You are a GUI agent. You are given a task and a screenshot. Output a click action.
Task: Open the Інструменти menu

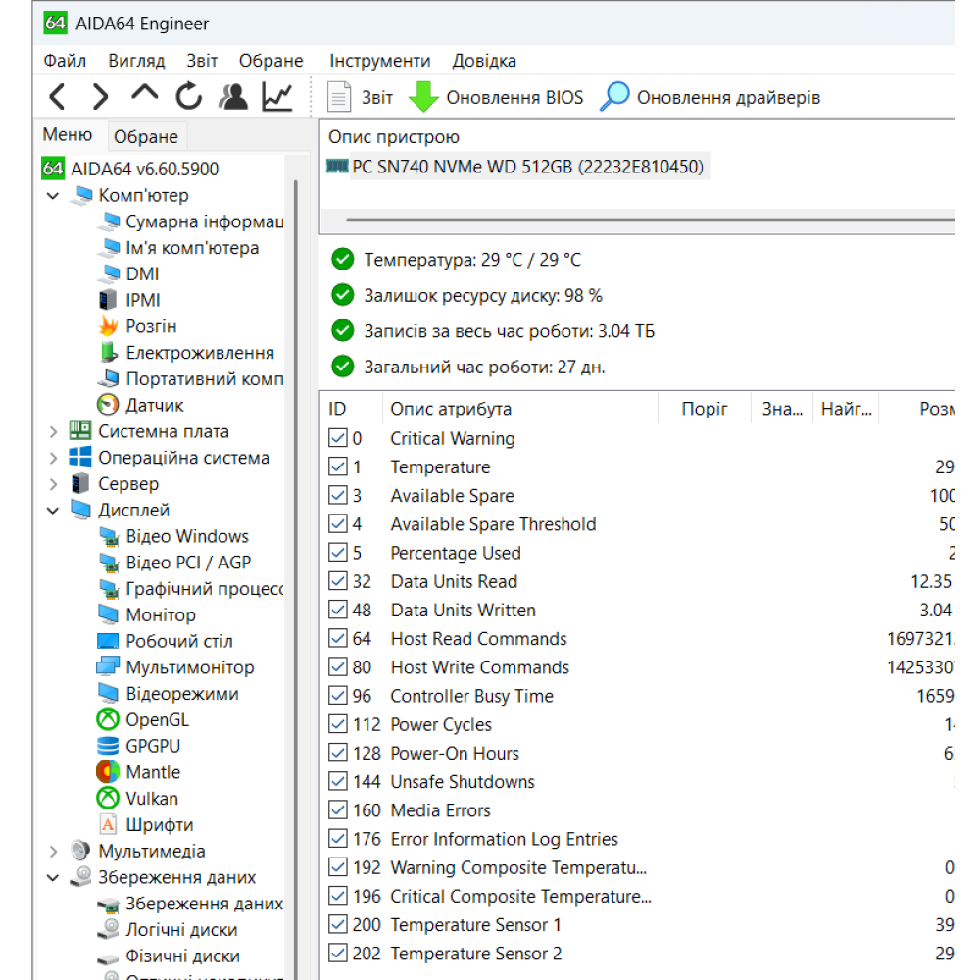click(379, 60)
